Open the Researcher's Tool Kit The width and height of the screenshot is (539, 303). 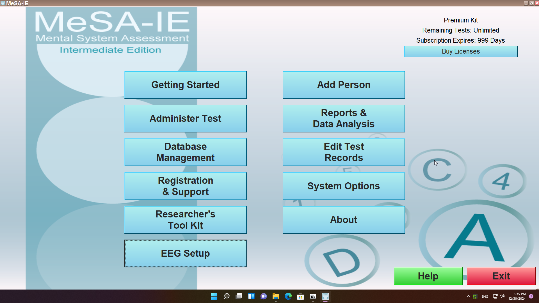pyautogui.click(x=185, y=220)
